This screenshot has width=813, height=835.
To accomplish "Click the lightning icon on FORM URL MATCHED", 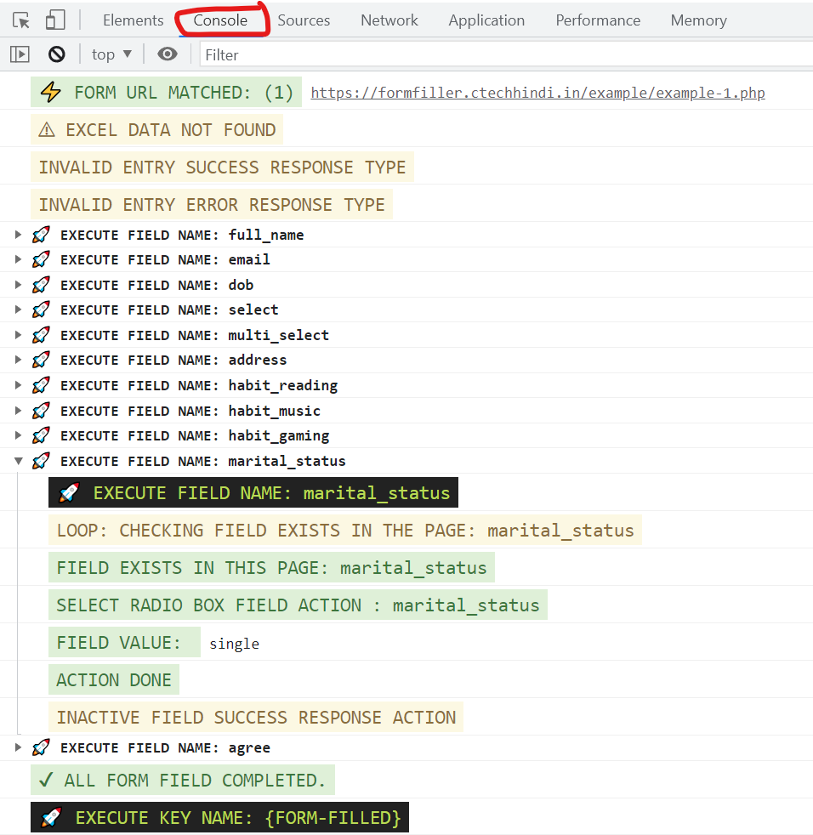I will pos(49,92).
